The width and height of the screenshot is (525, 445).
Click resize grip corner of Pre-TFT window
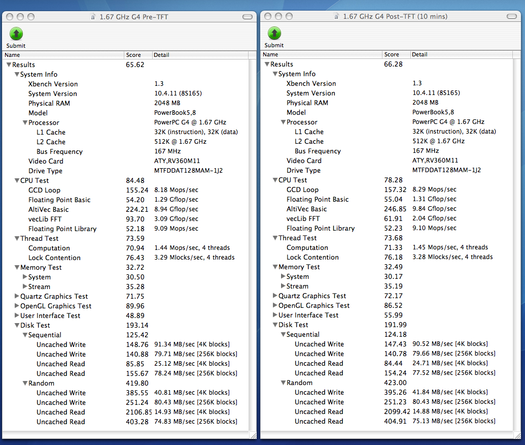tap(253, 435)
